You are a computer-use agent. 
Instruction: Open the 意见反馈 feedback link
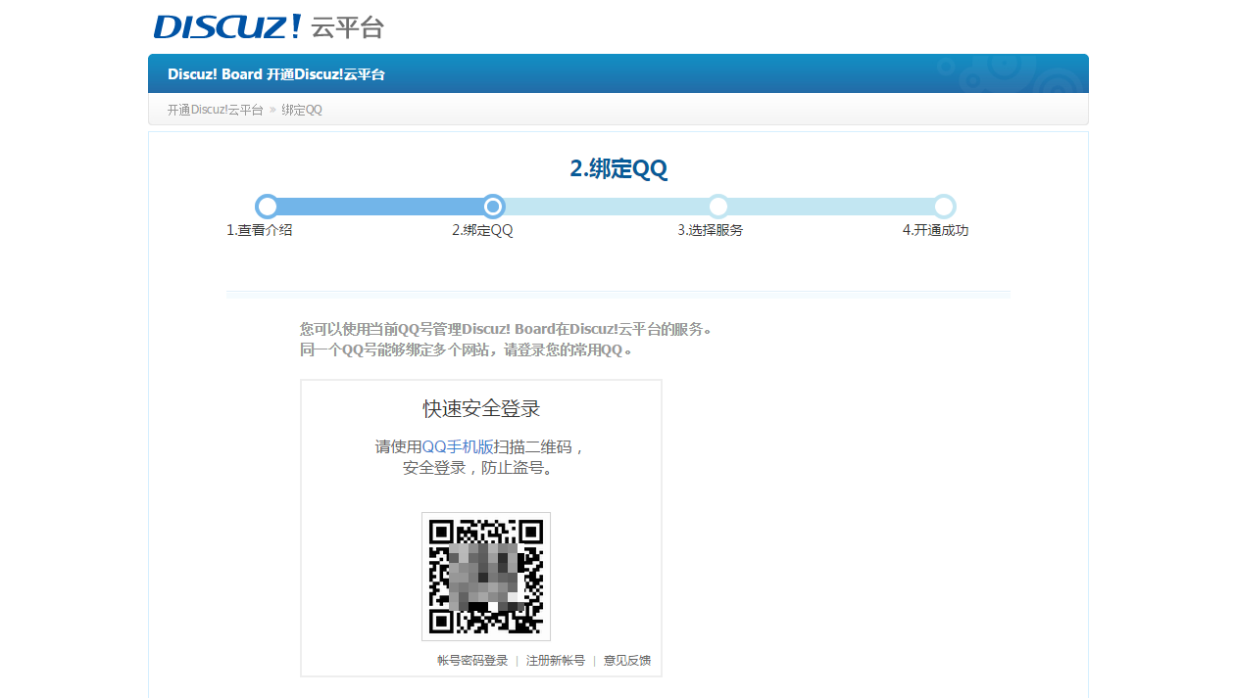tap(627, 661)
